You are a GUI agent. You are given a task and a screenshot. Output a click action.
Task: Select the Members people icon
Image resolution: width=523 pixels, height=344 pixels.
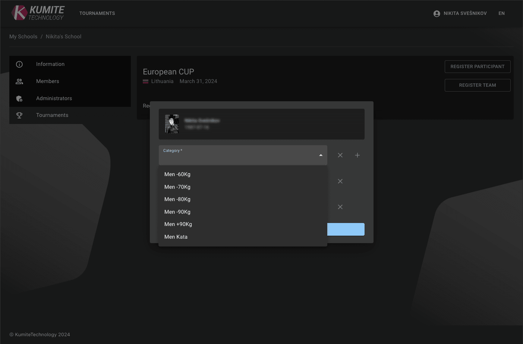pyautogui.click(x=19, y=81)
